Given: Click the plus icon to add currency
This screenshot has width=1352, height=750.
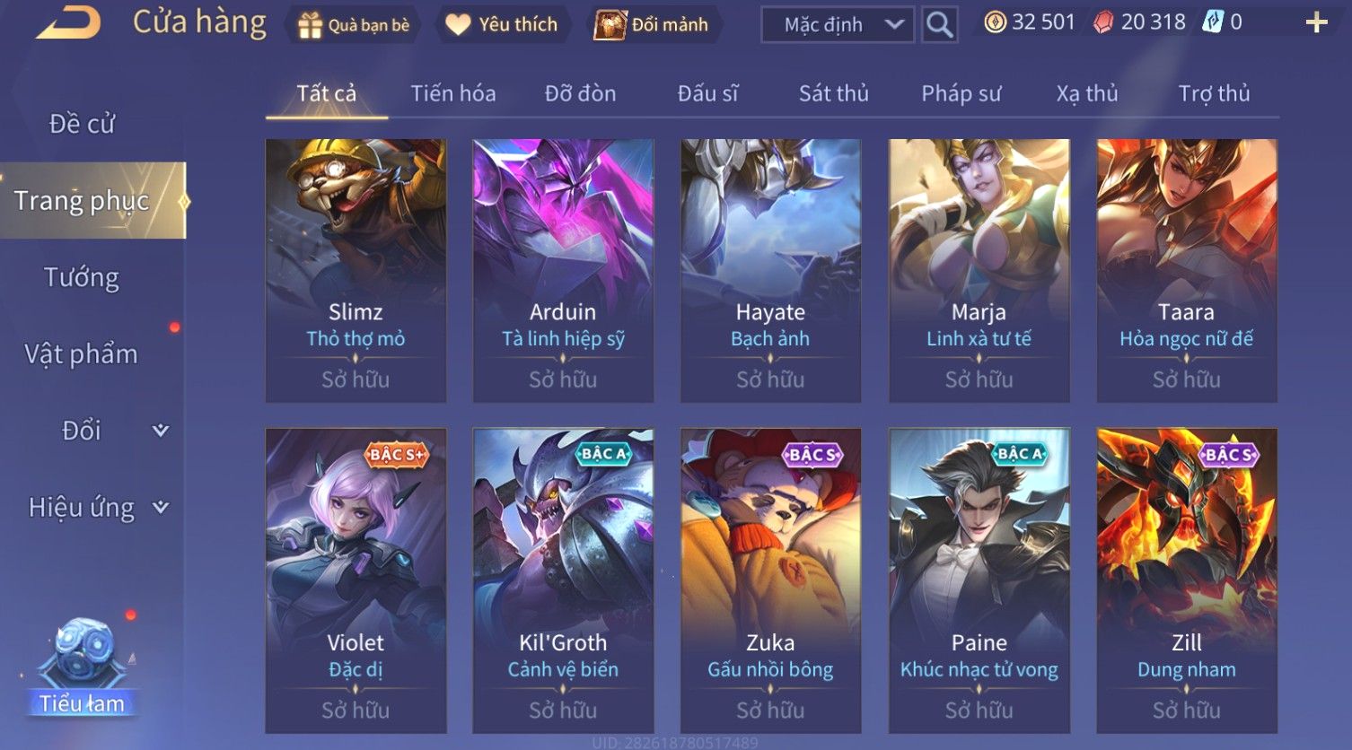Looking at the screenshot, I should [x=1316, y=23].
